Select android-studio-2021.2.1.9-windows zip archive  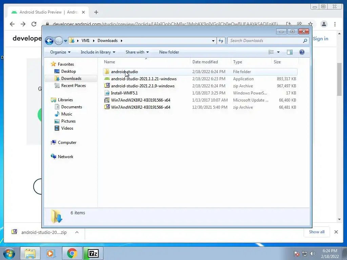[200, 86]
